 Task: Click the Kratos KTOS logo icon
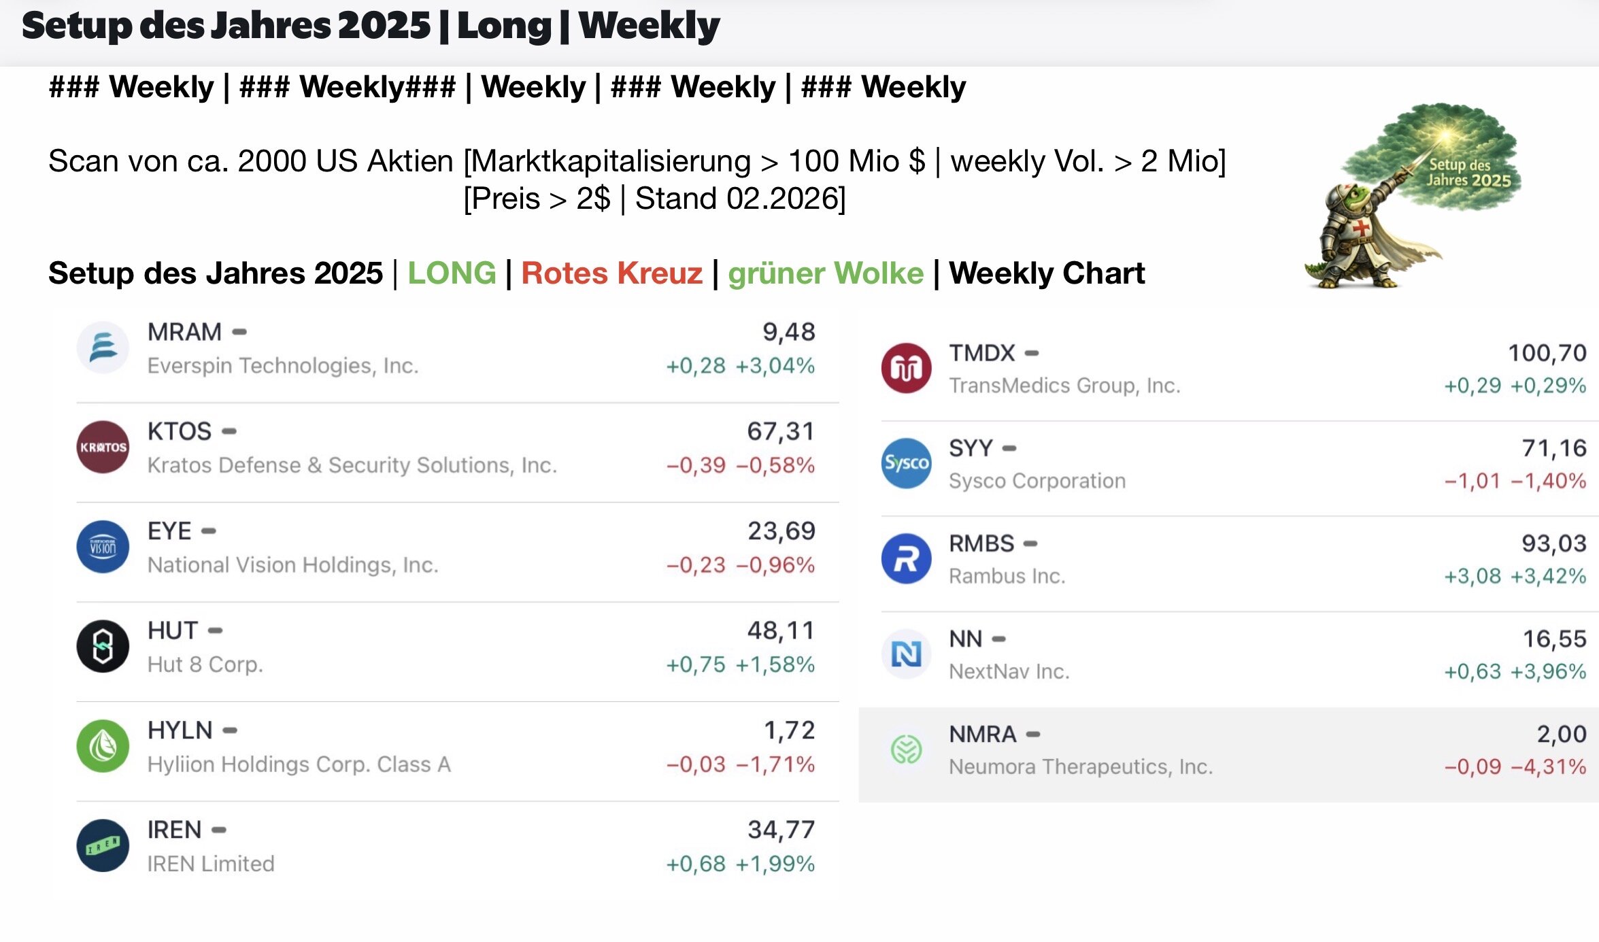103,447
